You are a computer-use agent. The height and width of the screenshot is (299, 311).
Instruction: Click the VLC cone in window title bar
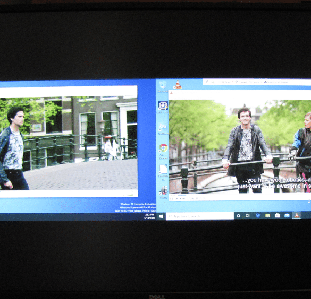point(171,93)
